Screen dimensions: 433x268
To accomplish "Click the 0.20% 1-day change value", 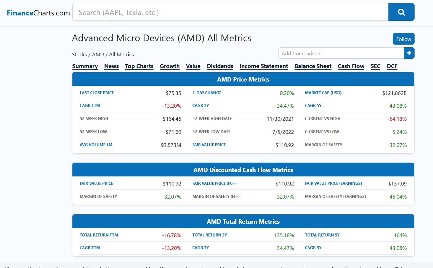I will tap(287, 93).
